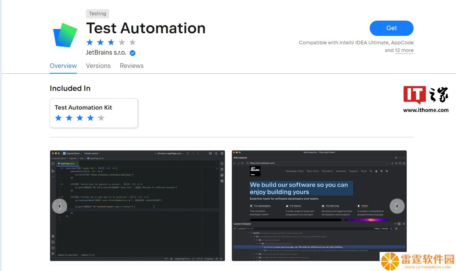Click Developer Tools in the Web Inspector screenshot
The height and width of the screenshot is (271, 456).
(294, 171)
